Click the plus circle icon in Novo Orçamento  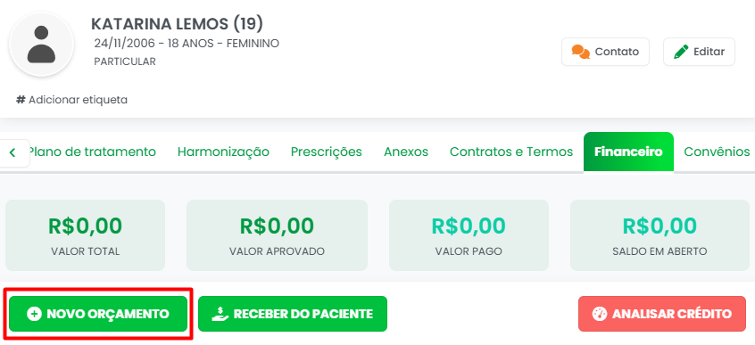click(x=34, y=314)
